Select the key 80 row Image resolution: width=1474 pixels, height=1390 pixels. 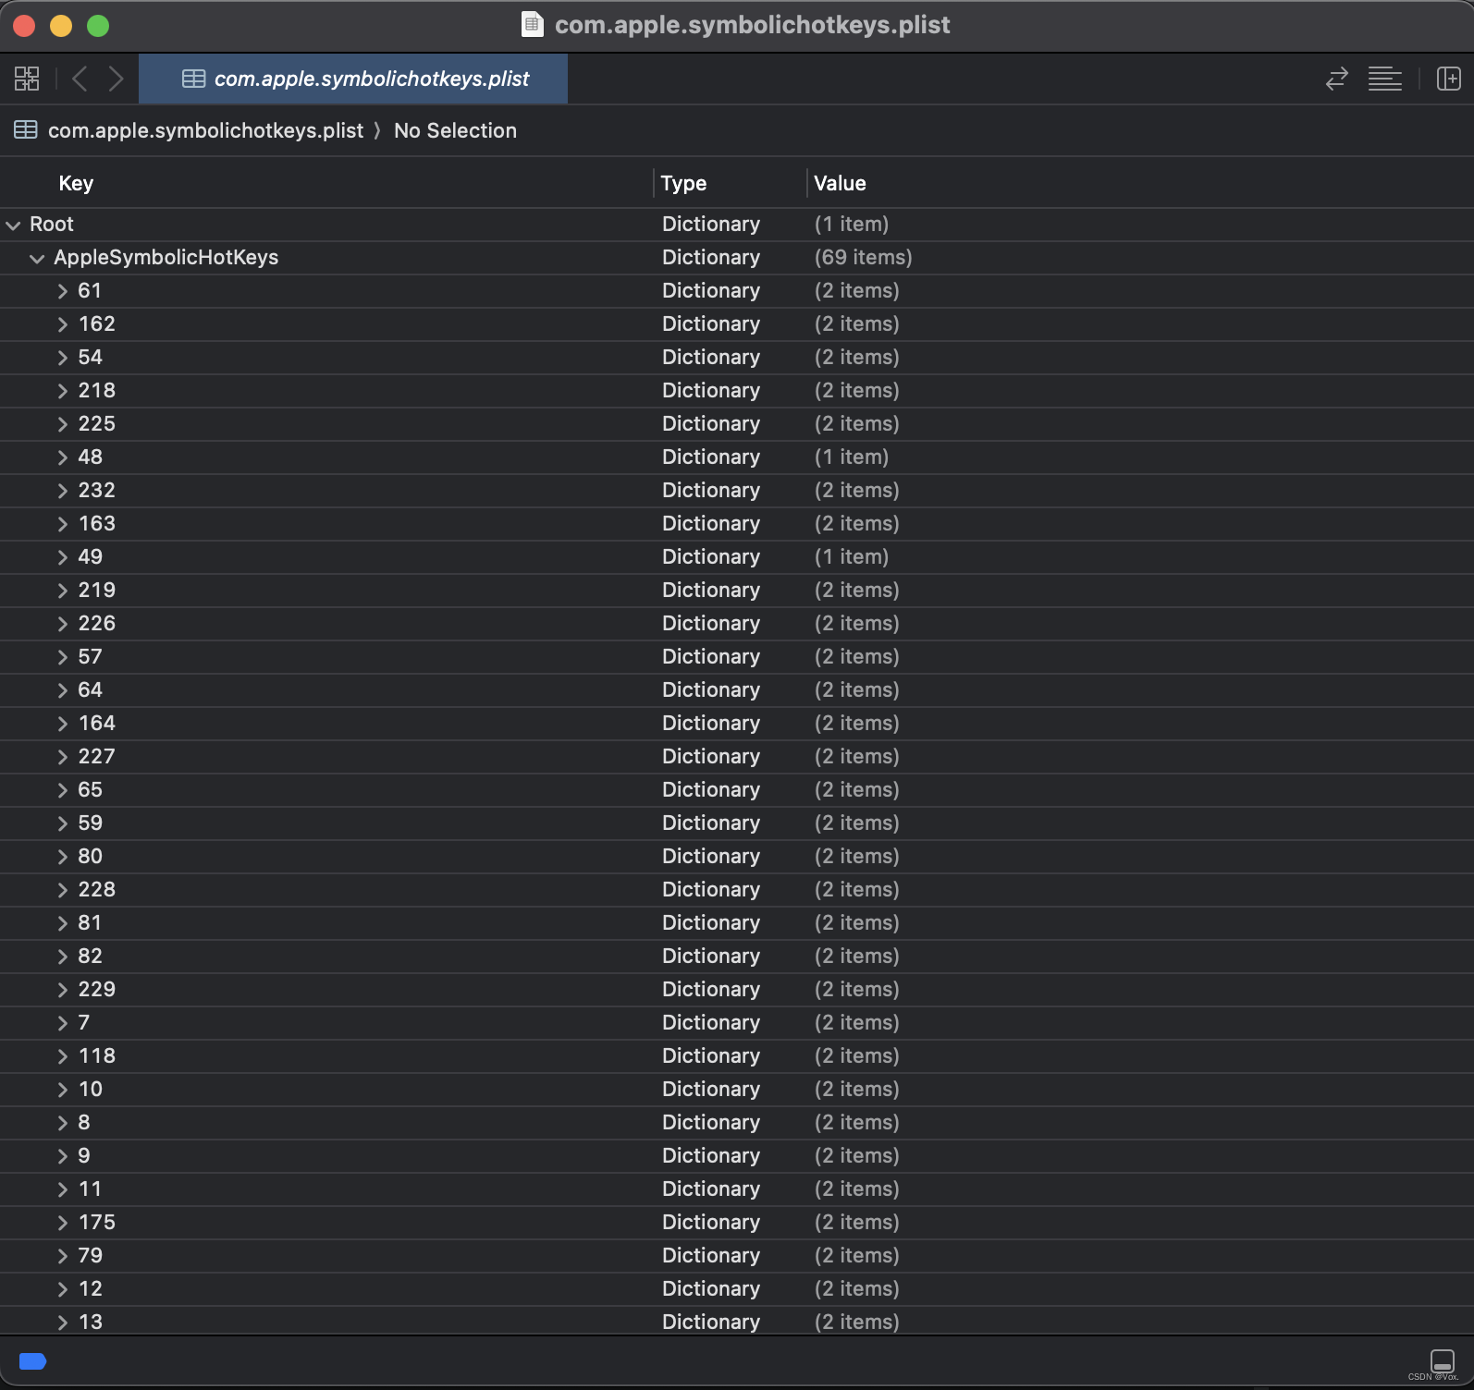click(x=737, y=857)
